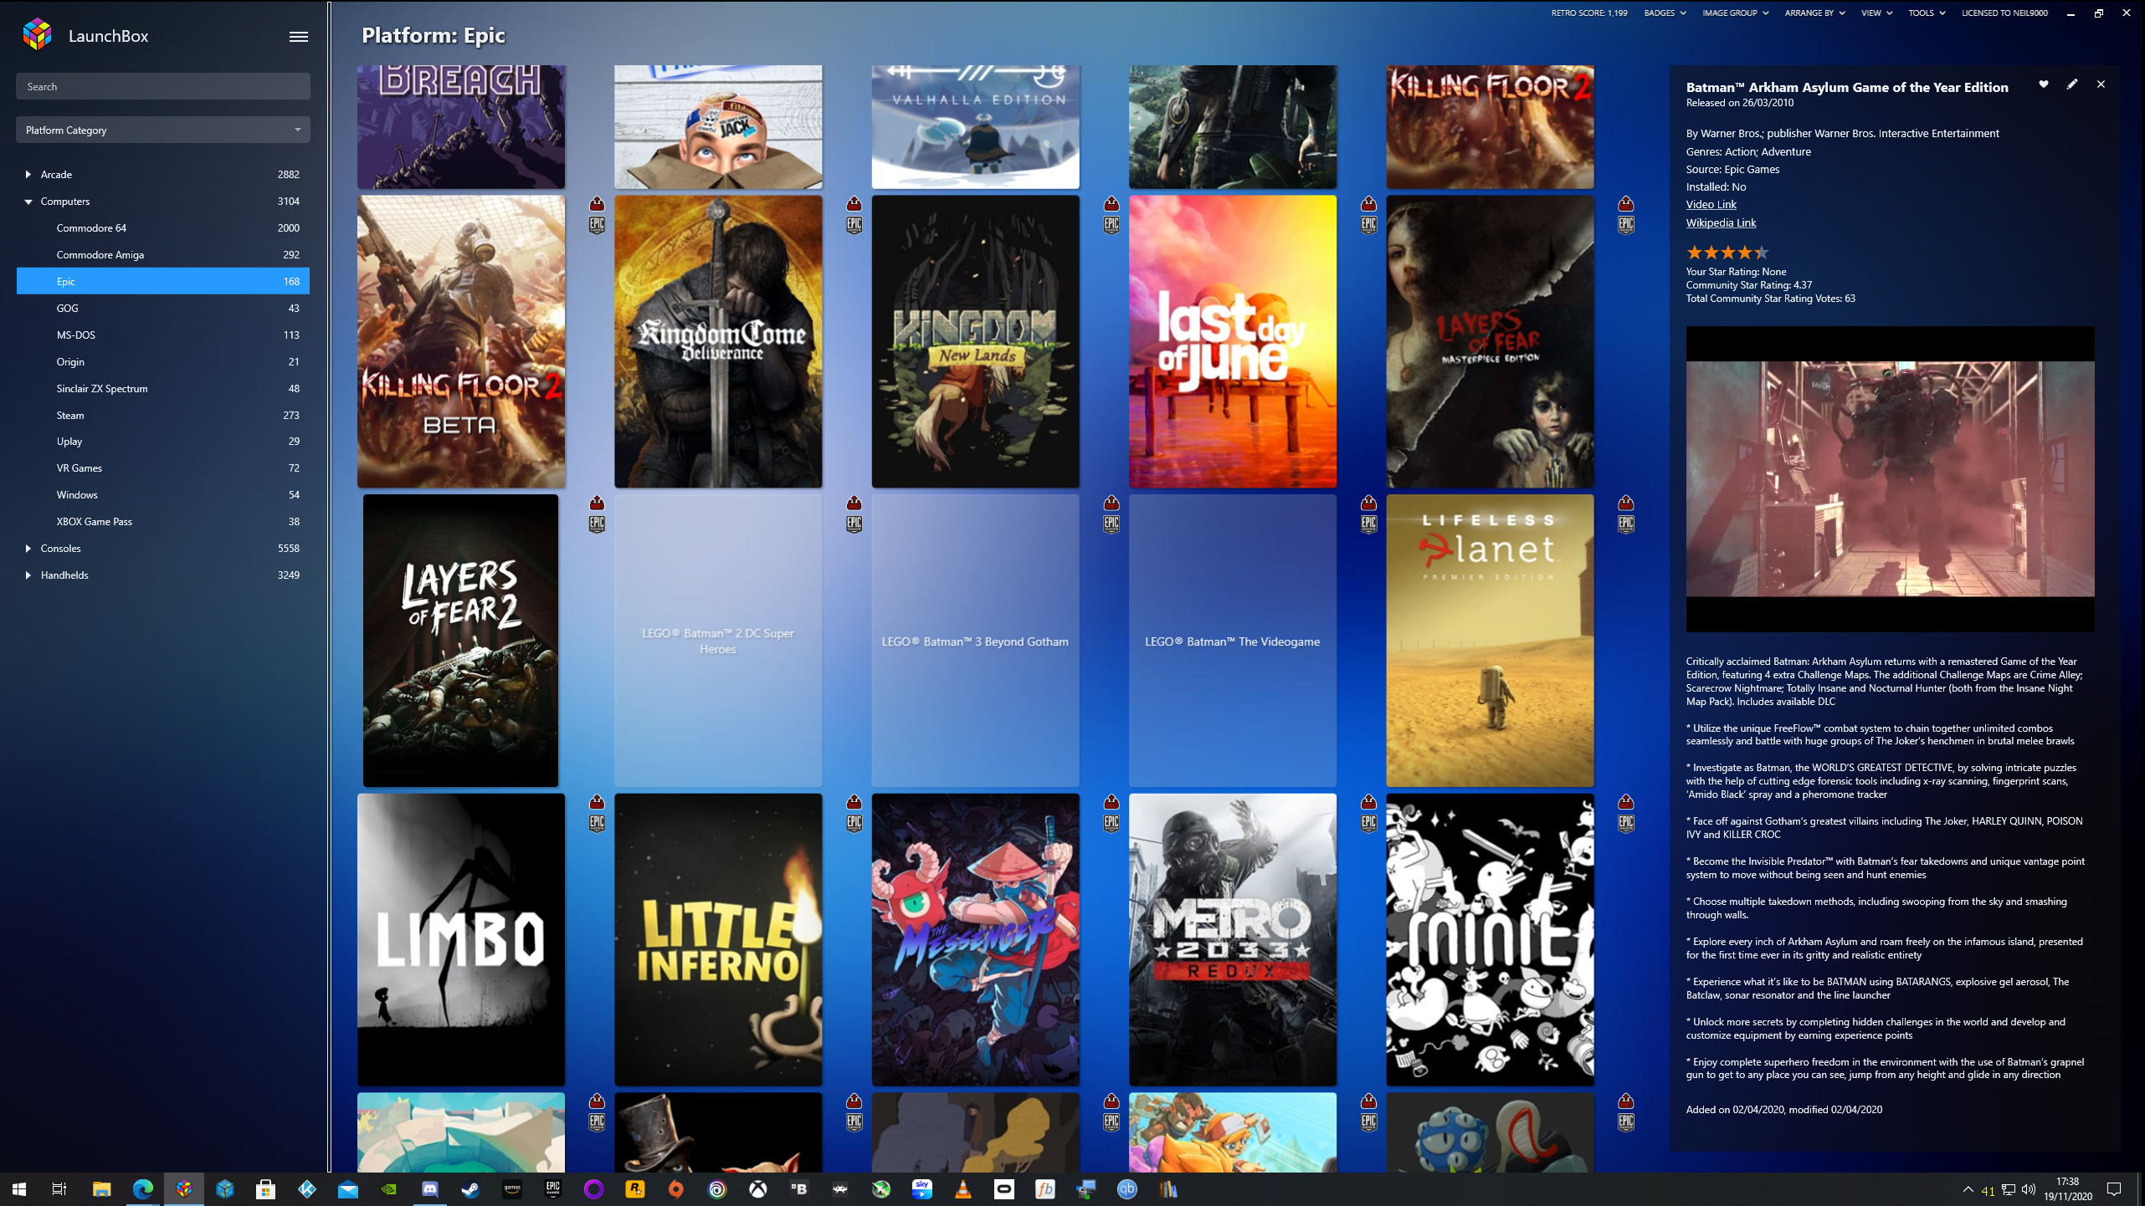This screenshot has height=1206, width=2145.
Task: Open Origin from the taskbar
Action: 675,1188
